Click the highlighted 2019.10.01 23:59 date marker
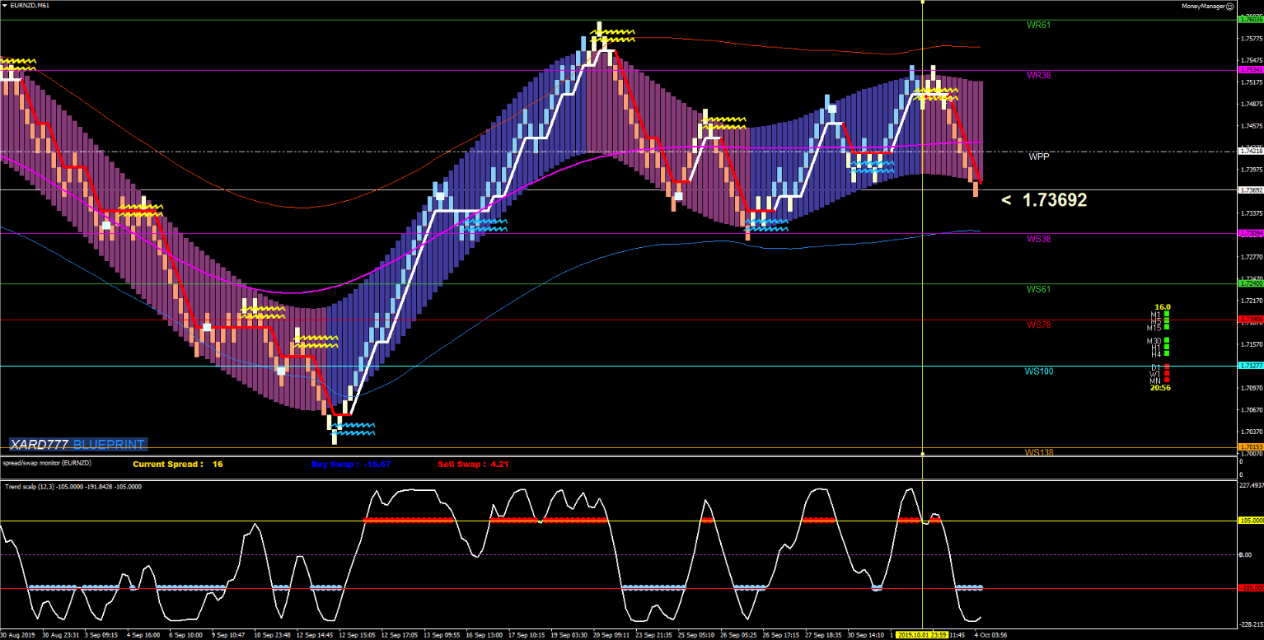Image resolution: width=1264 pixels, height=640 pixels. pos(922,635)
